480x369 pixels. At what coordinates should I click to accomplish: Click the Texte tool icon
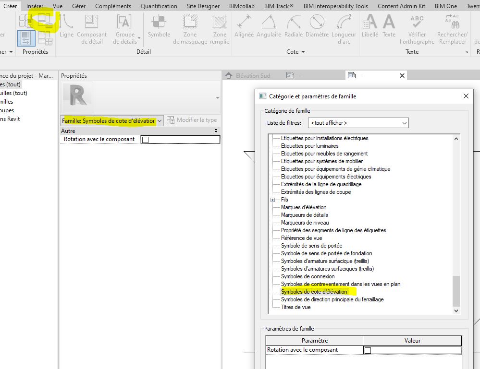pos(389,27)
